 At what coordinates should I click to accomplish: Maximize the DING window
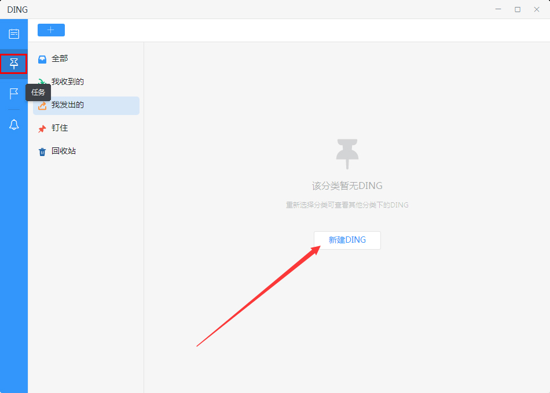pos(518,9)
